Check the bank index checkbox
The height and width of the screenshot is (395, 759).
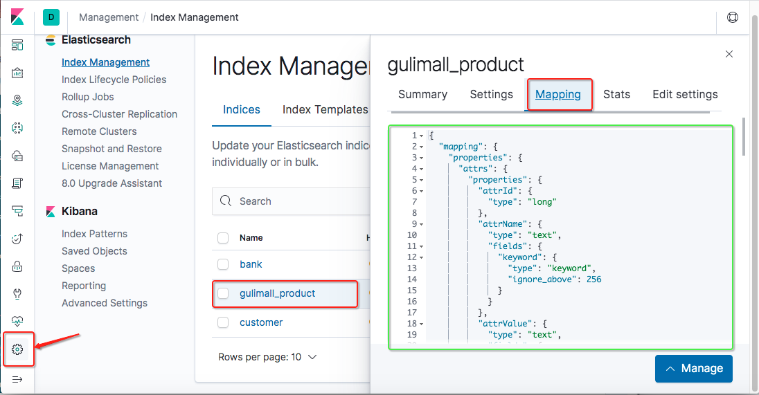click(x=223, y=264)
